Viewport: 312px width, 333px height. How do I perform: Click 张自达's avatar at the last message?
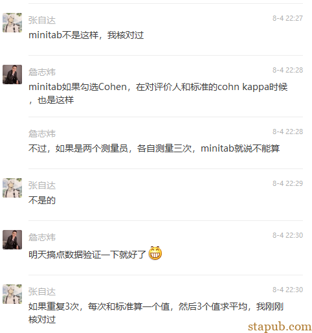click(x=12, y=294)
